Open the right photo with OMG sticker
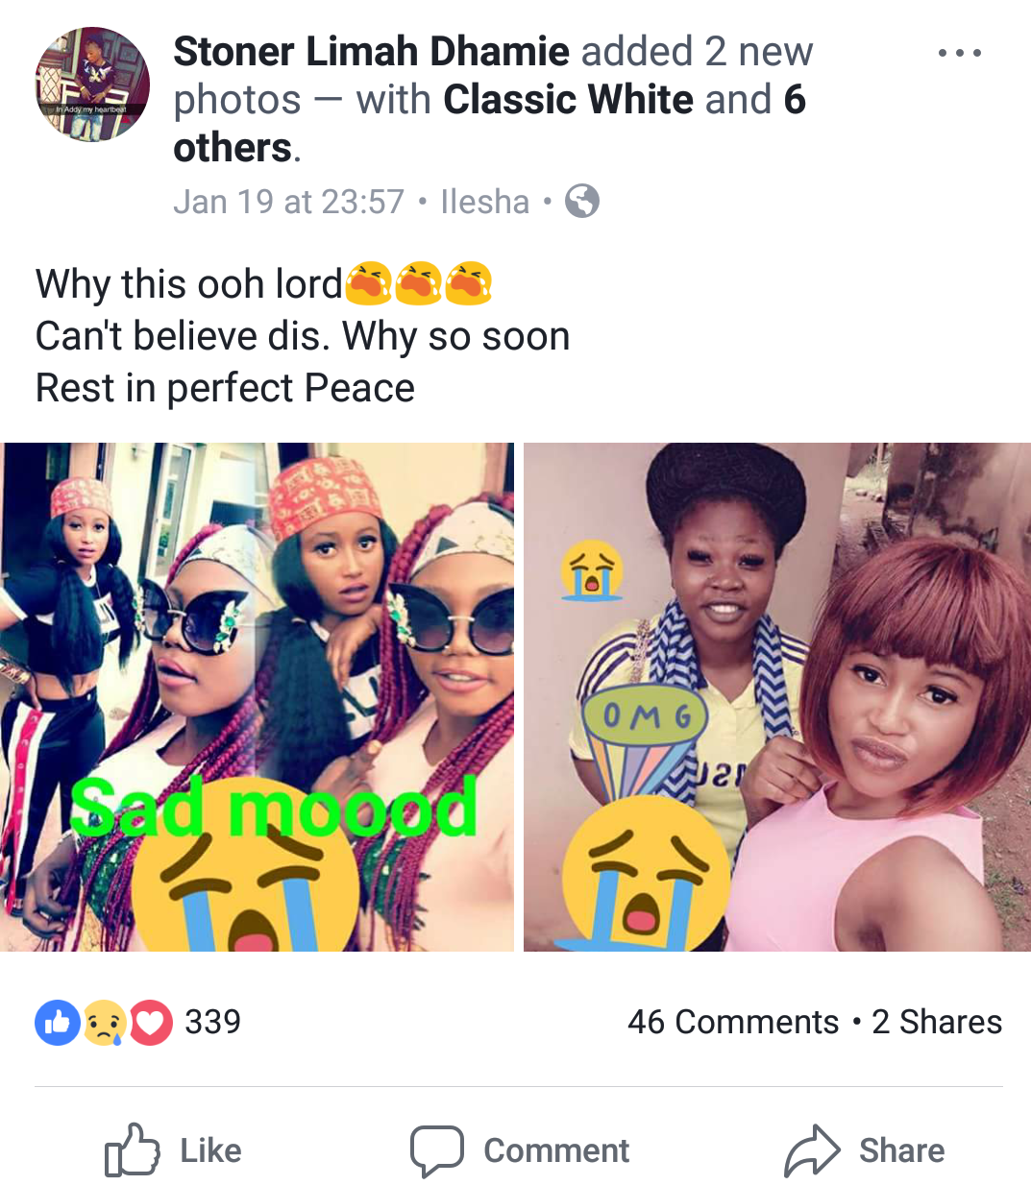The height and width of the screenshot is (1185, 1031). tap(777, 697)
